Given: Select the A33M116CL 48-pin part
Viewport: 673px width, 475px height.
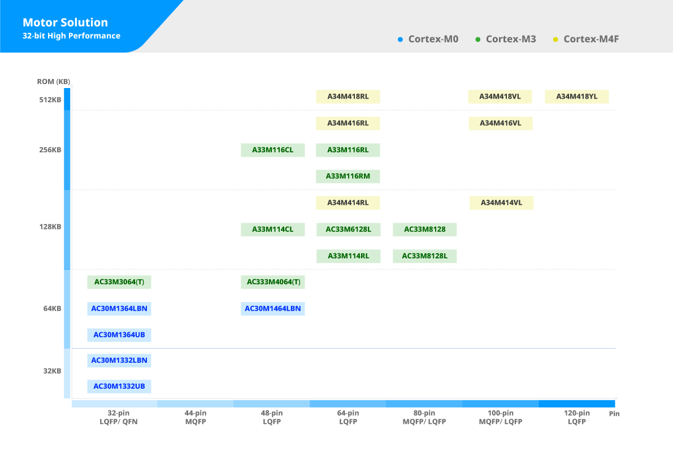Looking at the screenshot, I should (x=273, y=150).
